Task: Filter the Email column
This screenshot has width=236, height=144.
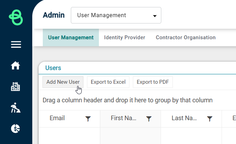Action: point(88,118)
